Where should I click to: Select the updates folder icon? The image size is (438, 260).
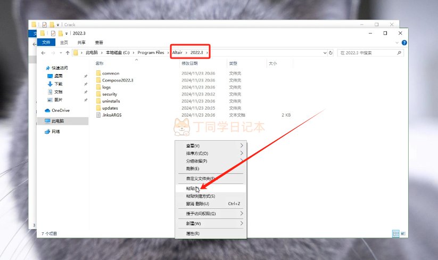pyautogui.click(x=98, y=108)
